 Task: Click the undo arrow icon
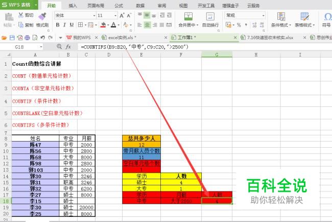[42, 38]
